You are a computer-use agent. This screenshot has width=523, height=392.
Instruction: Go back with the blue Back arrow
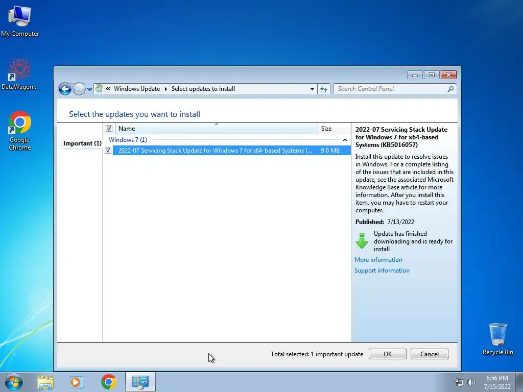tap(65, 89)
